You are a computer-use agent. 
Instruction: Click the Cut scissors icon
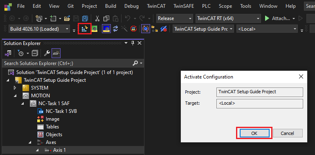point(97,18)
